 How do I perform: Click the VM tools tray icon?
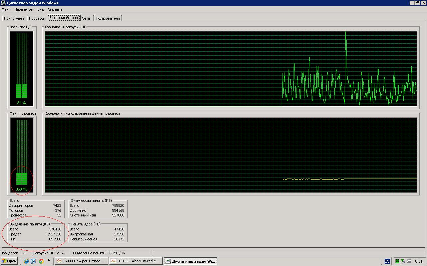pos(409,261)
